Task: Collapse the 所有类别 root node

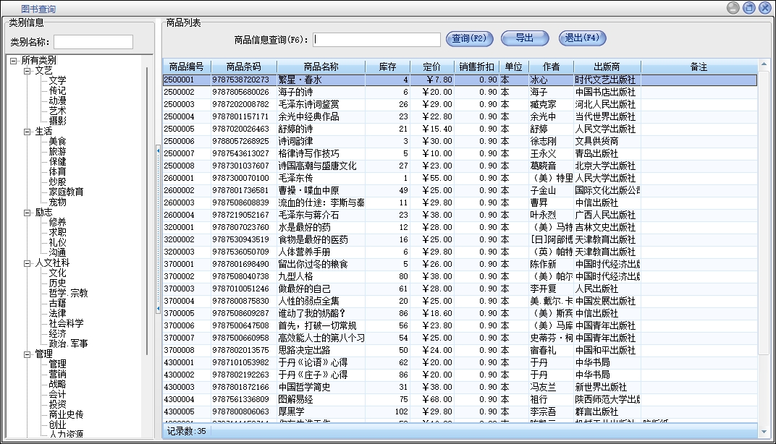Action: pos(14,61)
